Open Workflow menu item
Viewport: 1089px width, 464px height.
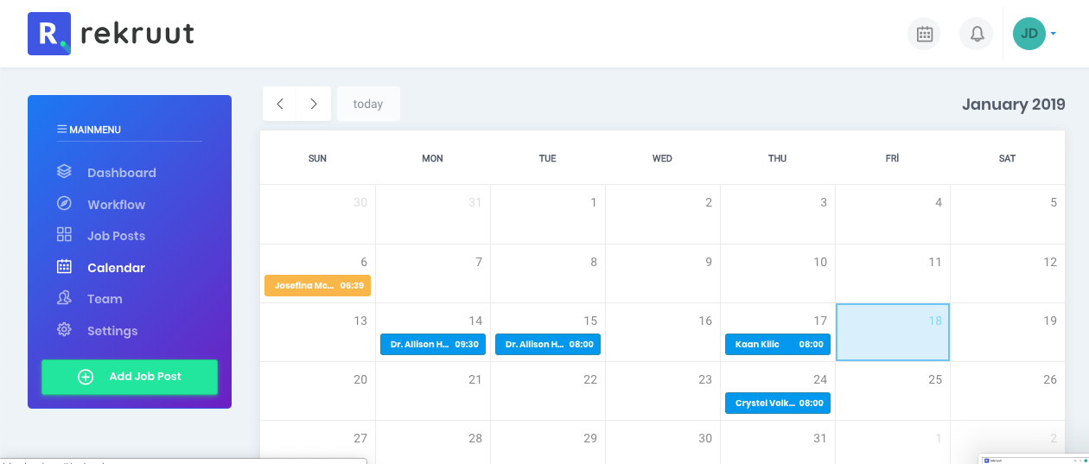116,205
